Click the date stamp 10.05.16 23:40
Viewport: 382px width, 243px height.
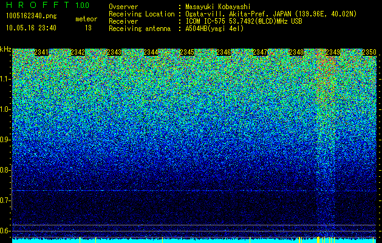pyautogui.click(x=31, y=28)
